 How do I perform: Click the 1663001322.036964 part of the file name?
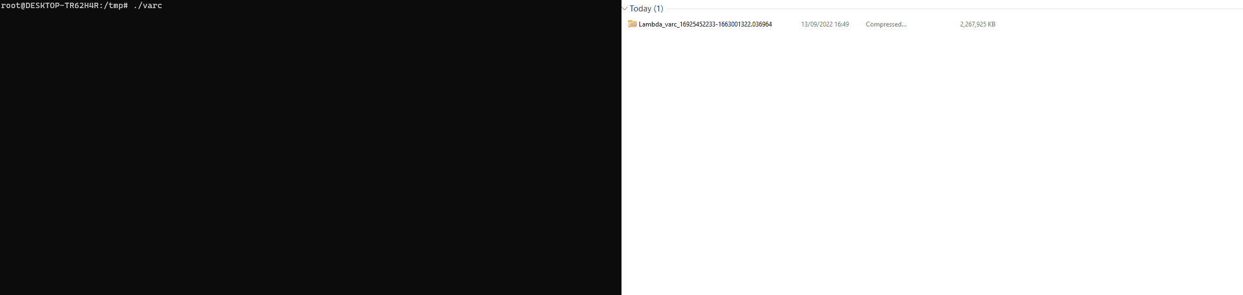[745, 24]
